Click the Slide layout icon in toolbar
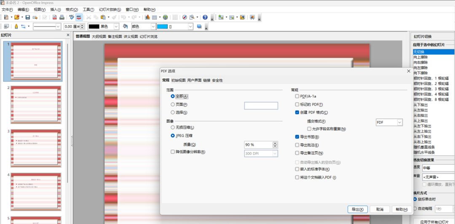The height and width of the screenshot is (224, 455). (x=232, y=17)
